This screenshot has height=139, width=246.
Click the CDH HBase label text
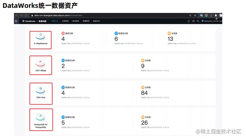click(x=41, y=70)
